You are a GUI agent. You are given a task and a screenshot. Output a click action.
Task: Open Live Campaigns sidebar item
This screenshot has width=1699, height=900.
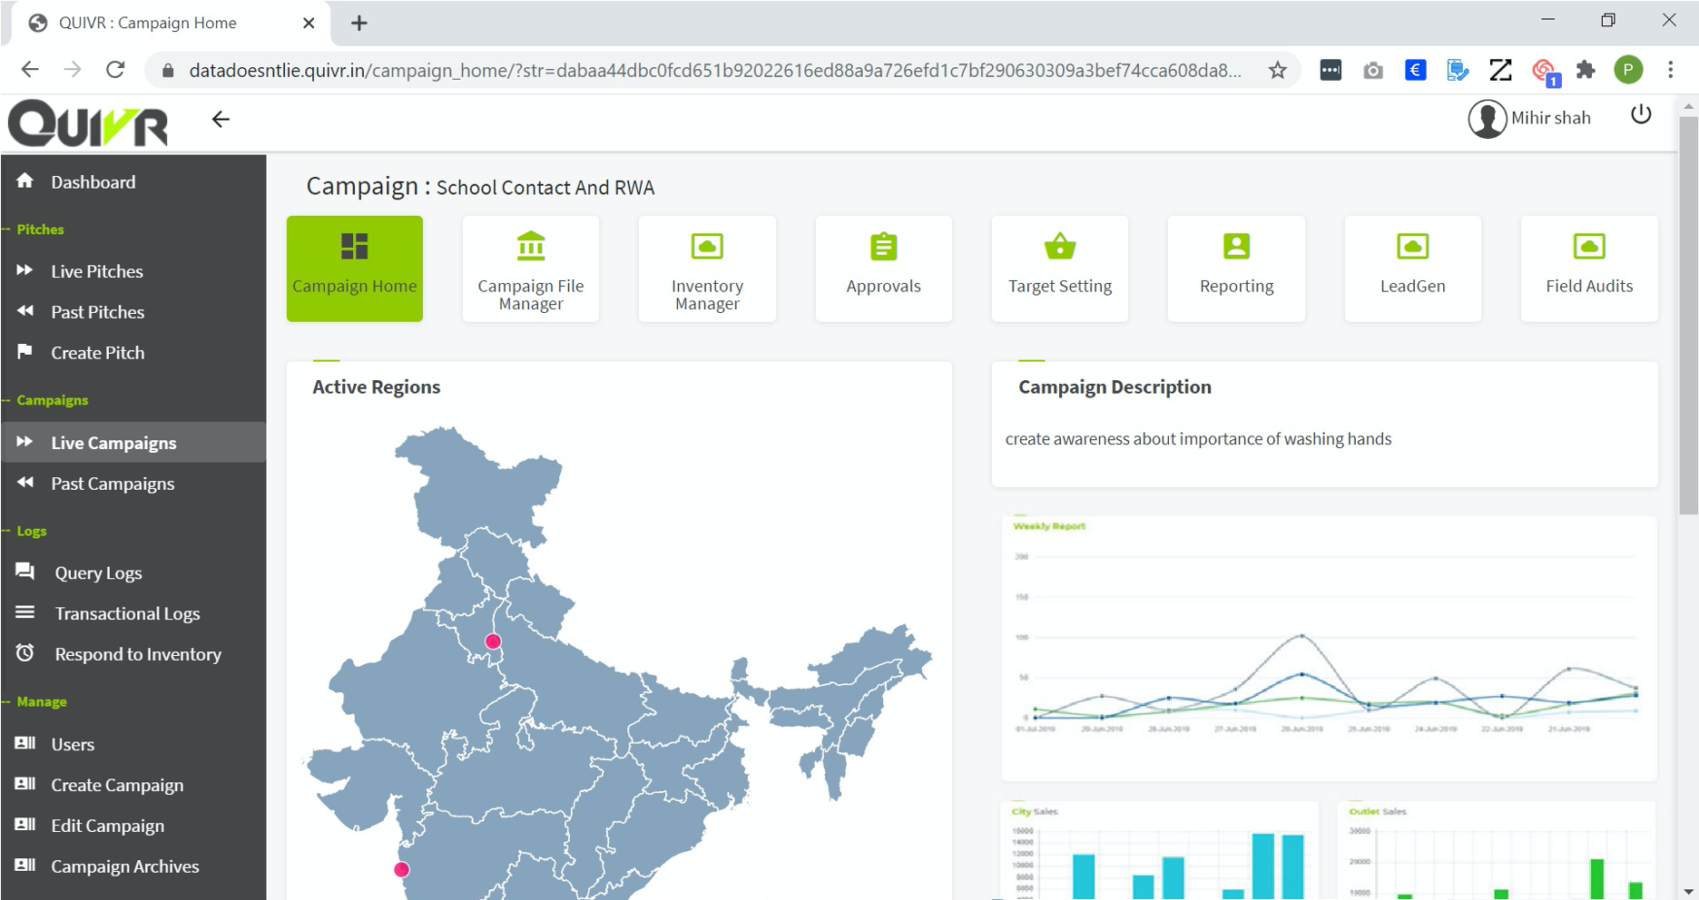point(133,443)
